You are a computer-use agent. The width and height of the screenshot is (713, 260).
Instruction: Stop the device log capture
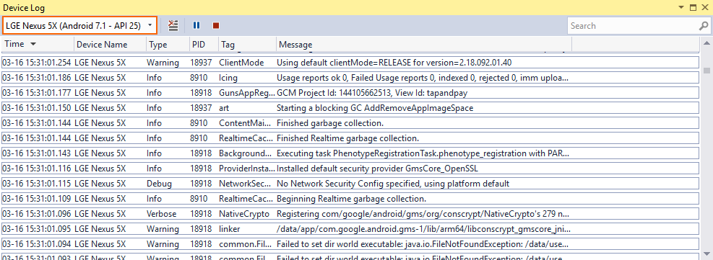(216, 26)
